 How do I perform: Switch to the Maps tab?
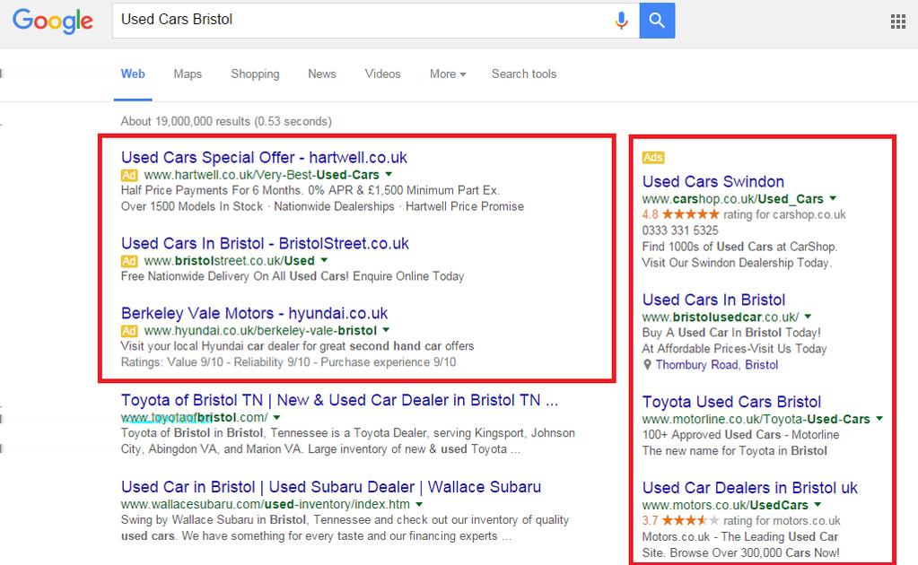(x=188, y=74)
